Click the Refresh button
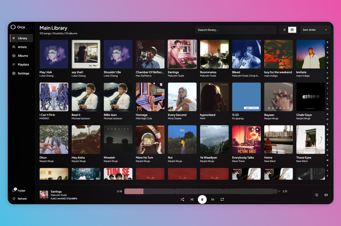The width and height of the screenshot is (341, 226). tap(20, 199)
